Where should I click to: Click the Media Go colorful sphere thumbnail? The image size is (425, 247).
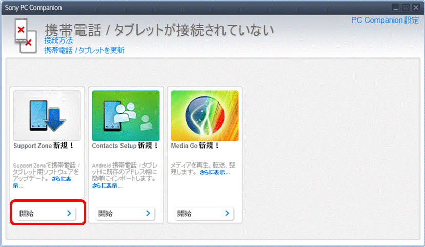(x=205, y=116)
